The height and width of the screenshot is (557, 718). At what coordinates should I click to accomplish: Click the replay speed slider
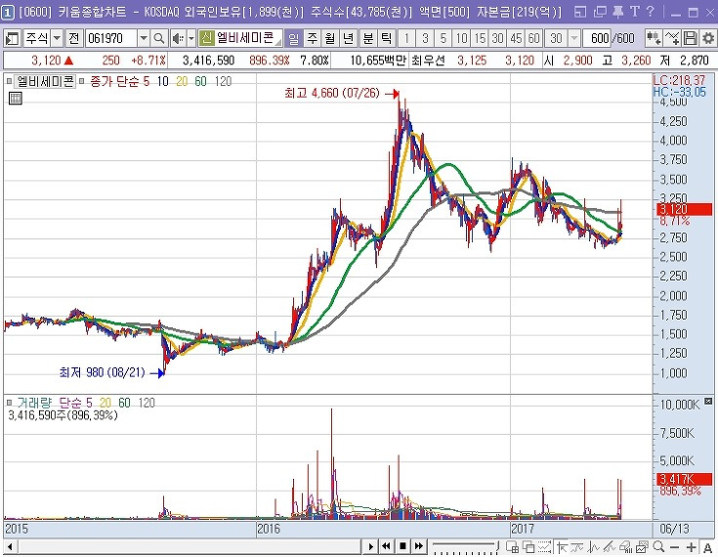click(466, 546)
